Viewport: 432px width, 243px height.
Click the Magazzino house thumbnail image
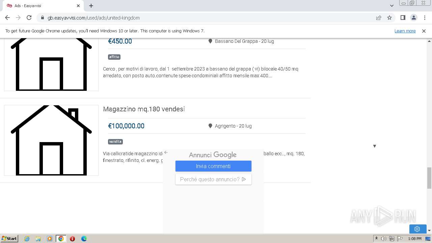51,140
